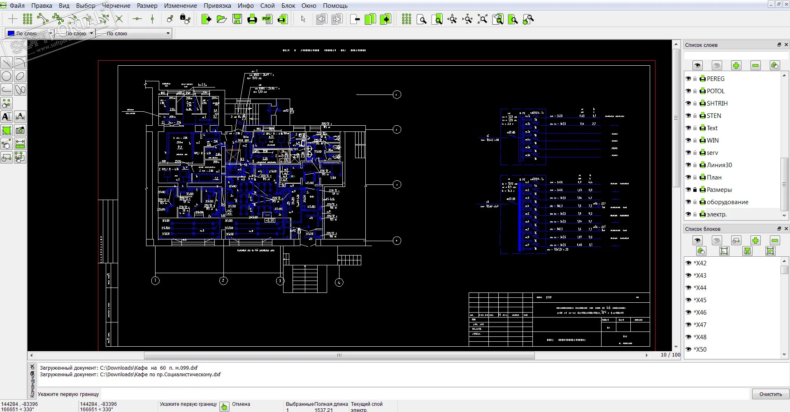The width and height of the screenshot is (790, 412).
Task: Click the previous view zoom icon
Action: pos(497,19)
